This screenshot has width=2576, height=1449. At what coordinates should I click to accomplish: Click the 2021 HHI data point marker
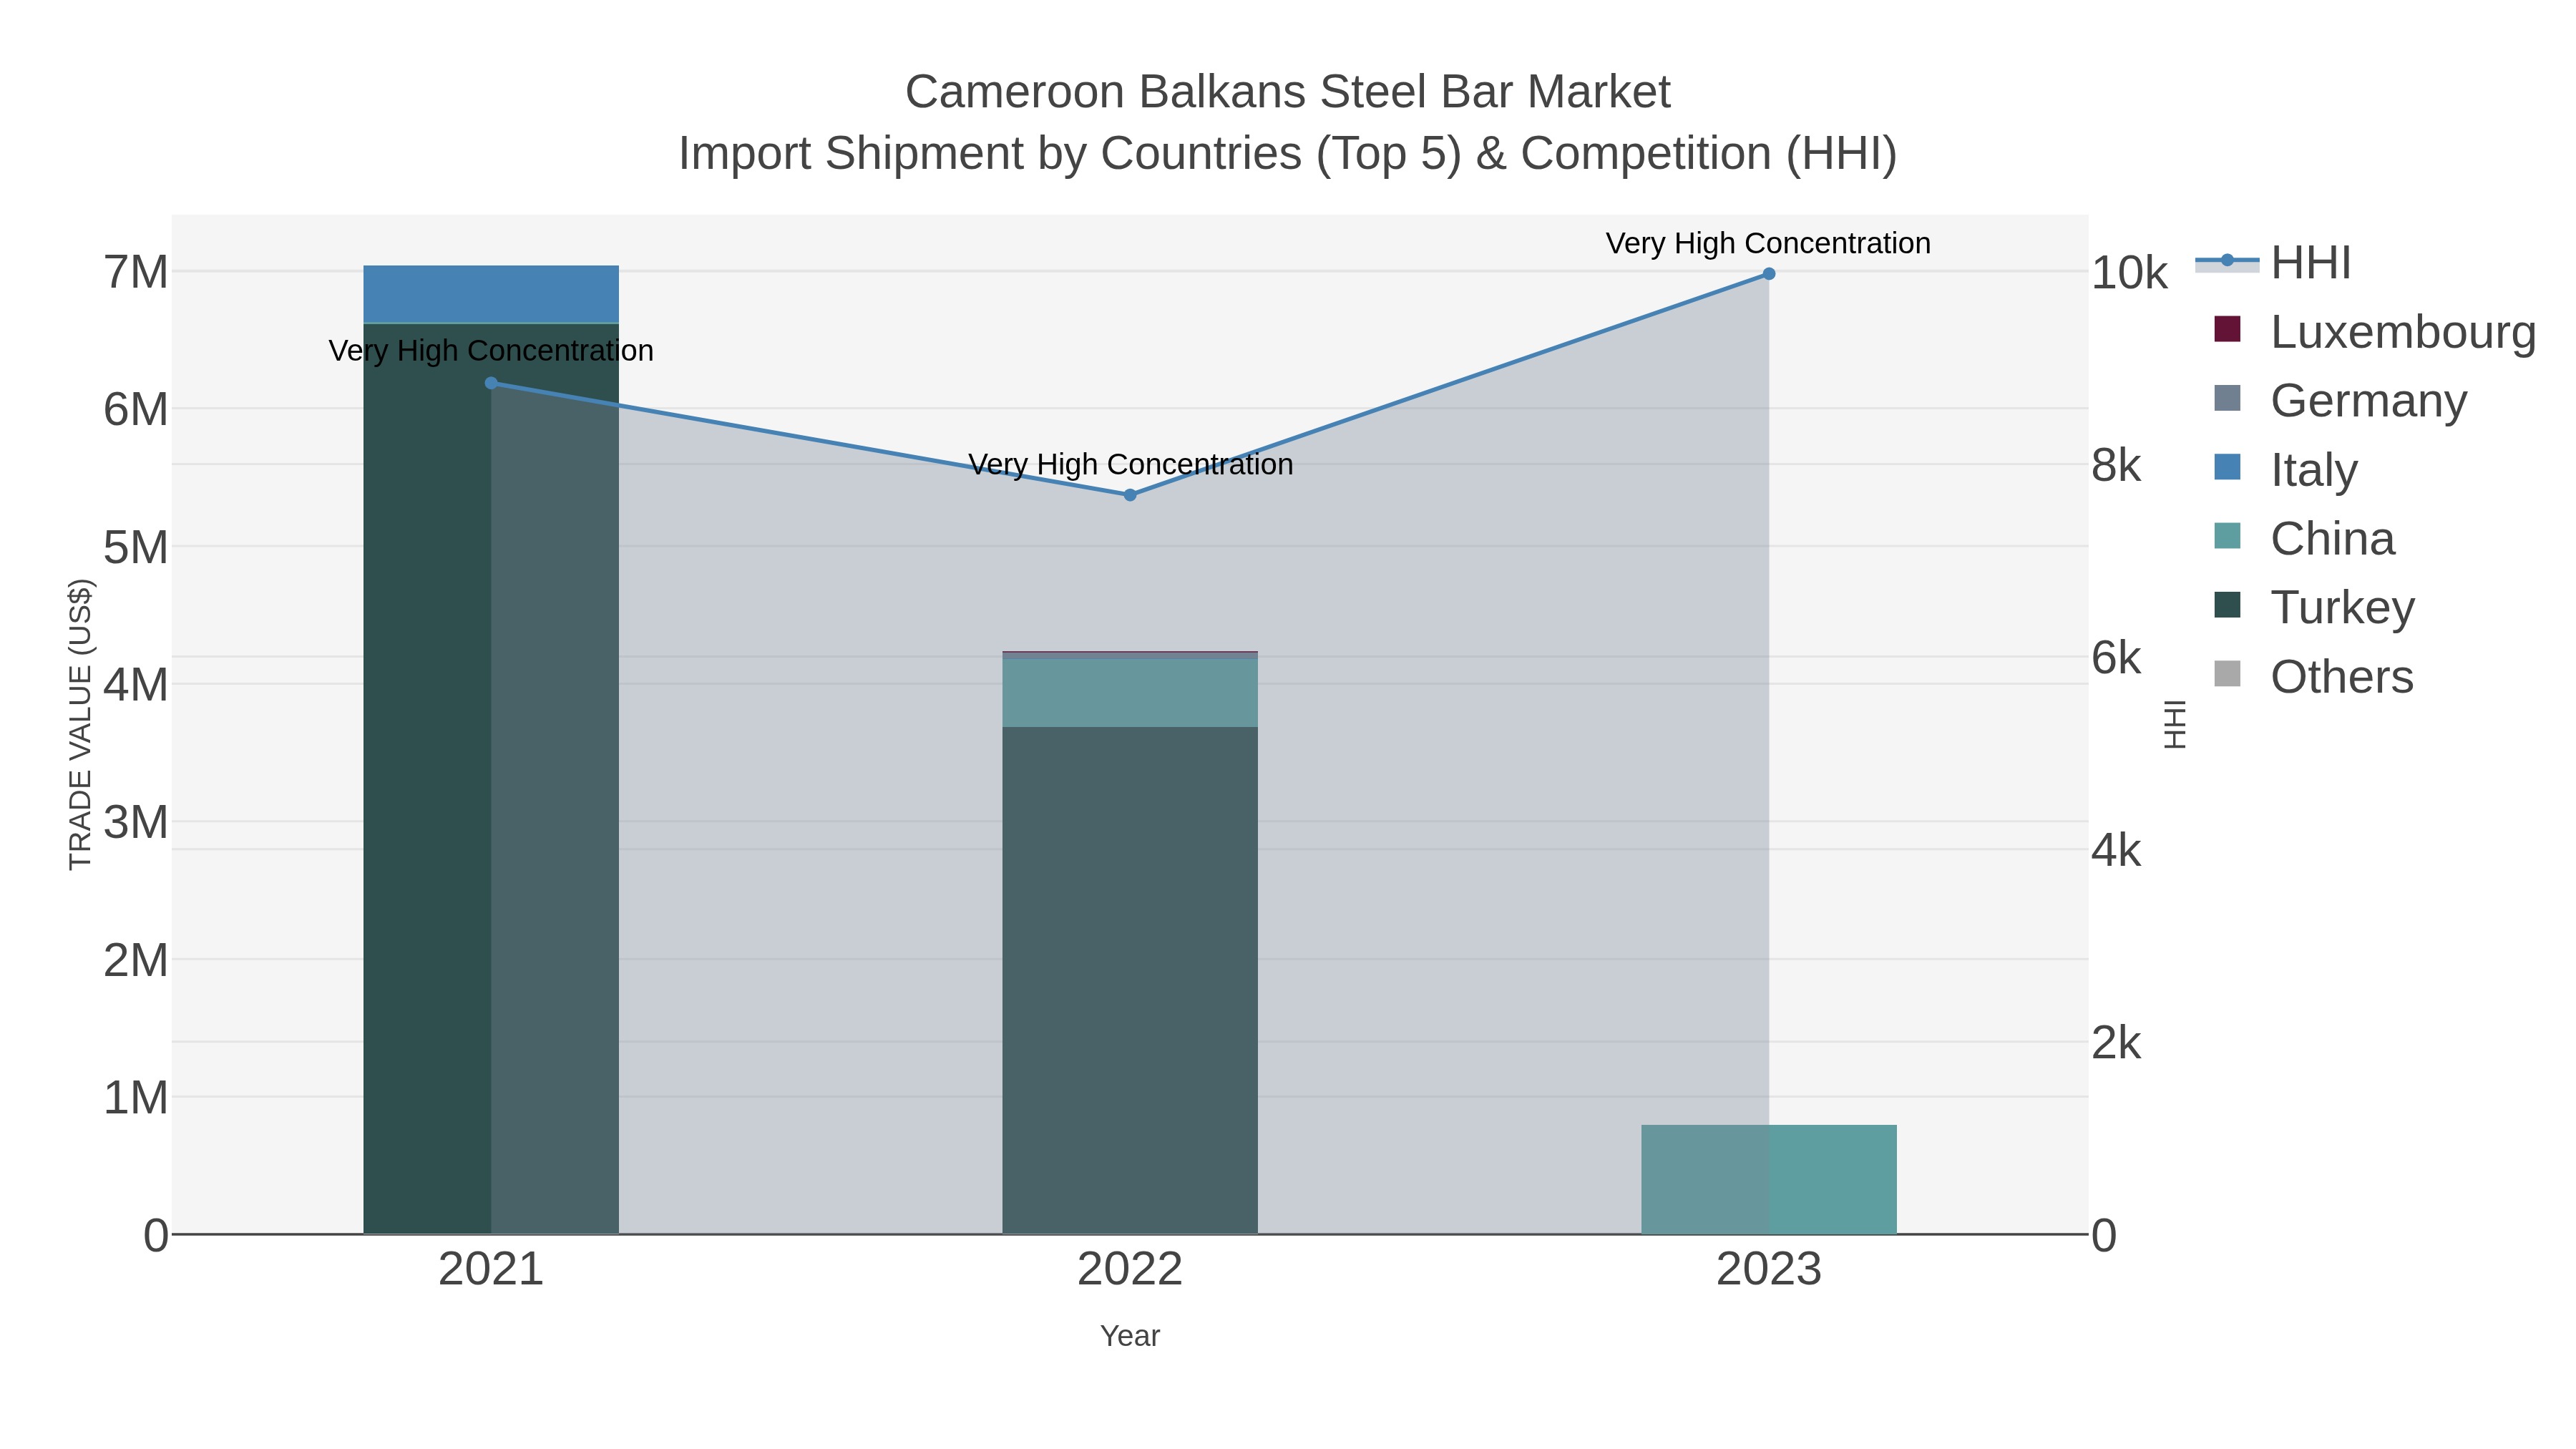coord(491,383)
